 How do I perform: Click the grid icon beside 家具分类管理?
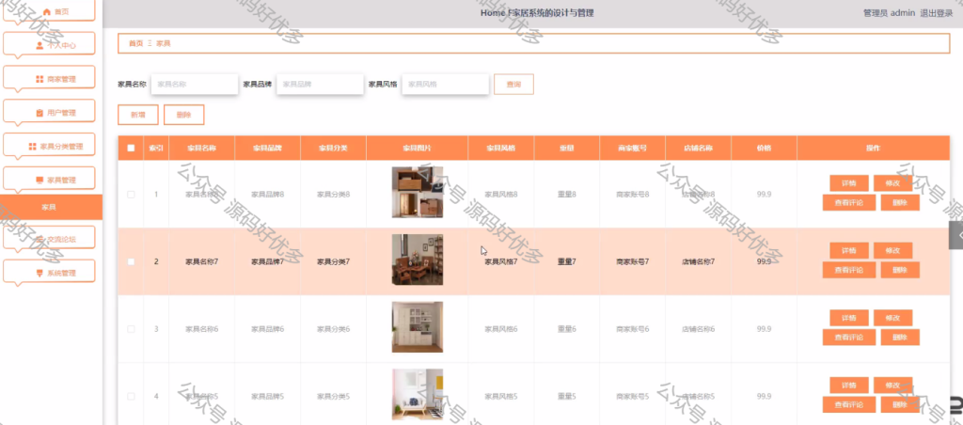tap(33, 146)
